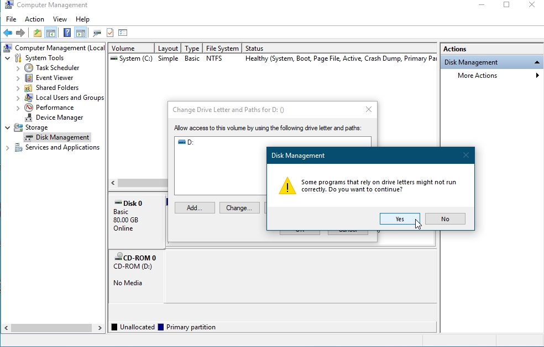Screen dimensions: 544x347
Task: Open the Action menu
Action: (x=34, y=19)
